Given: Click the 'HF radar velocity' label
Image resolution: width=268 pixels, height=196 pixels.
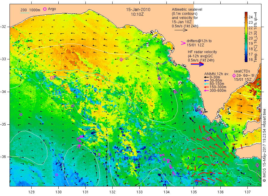Looking at the screenshot, I should pyautogui.click(x=202, y=52).
